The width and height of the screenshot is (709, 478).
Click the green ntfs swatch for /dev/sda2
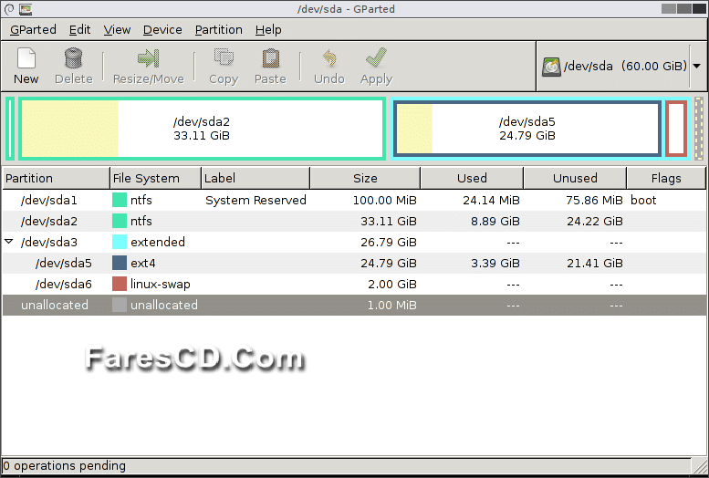click(120, 221)
